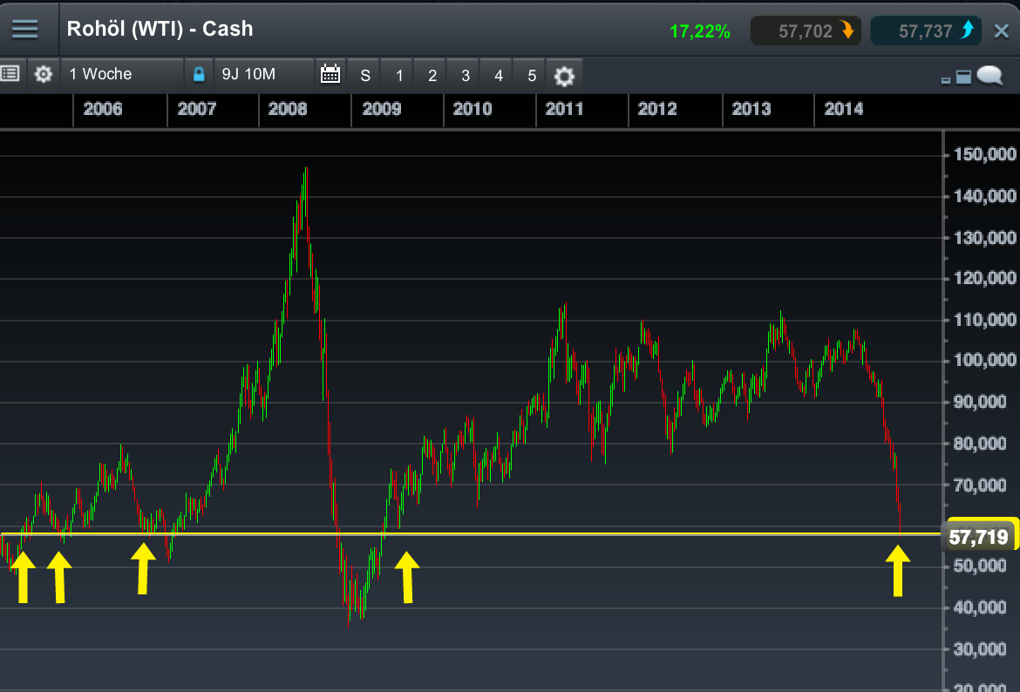1020x692 pixels.
Task: Open the chat speech bubble icon
Action: [989, 76]
